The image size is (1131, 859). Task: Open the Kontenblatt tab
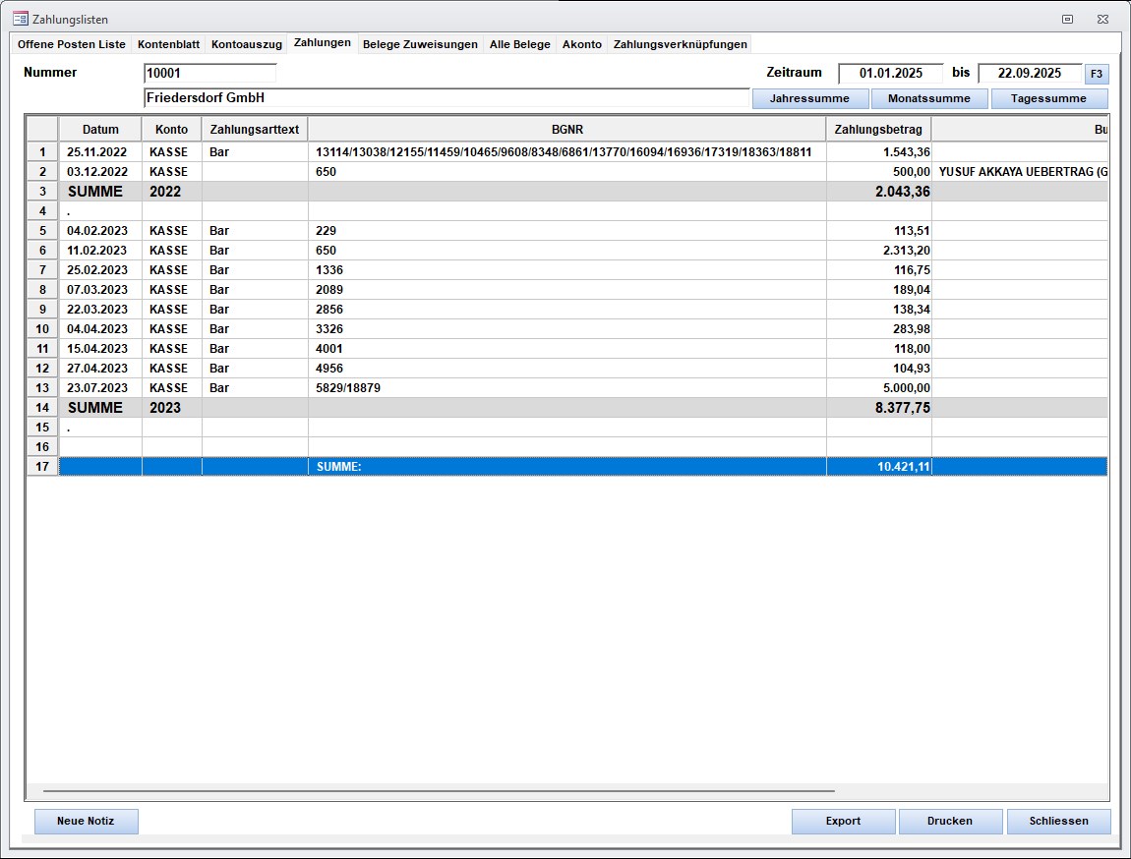coord(168,44)
